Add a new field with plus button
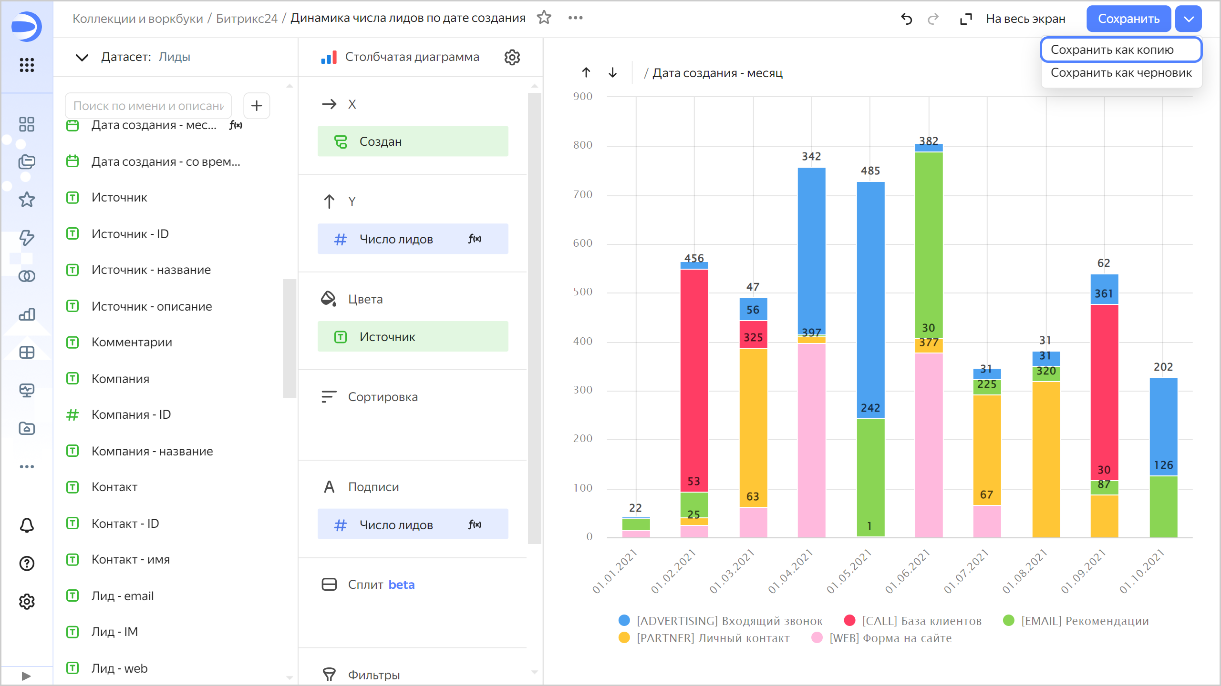The width and height of the screenshot is (1221, 686). click(257, 106)
